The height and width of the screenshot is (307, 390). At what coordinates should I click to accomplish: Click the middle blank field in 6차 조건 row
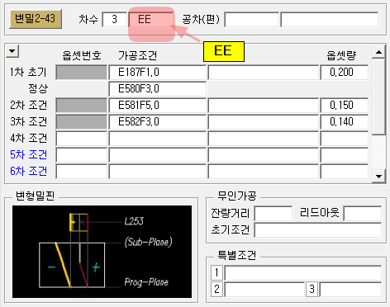(x=264, y=172)
